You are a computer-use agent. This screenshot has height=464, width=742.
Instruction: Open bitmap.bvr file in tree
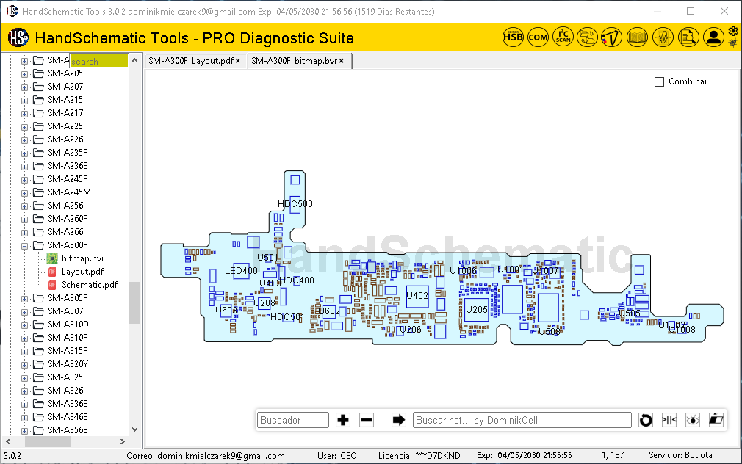click(83, 258)
